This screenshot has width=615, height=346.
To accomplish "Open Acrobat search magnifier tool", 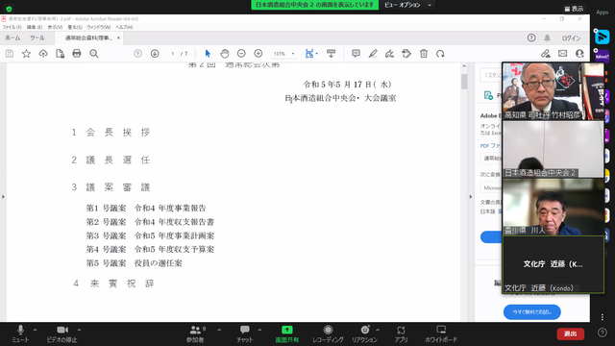I will 94,54.
